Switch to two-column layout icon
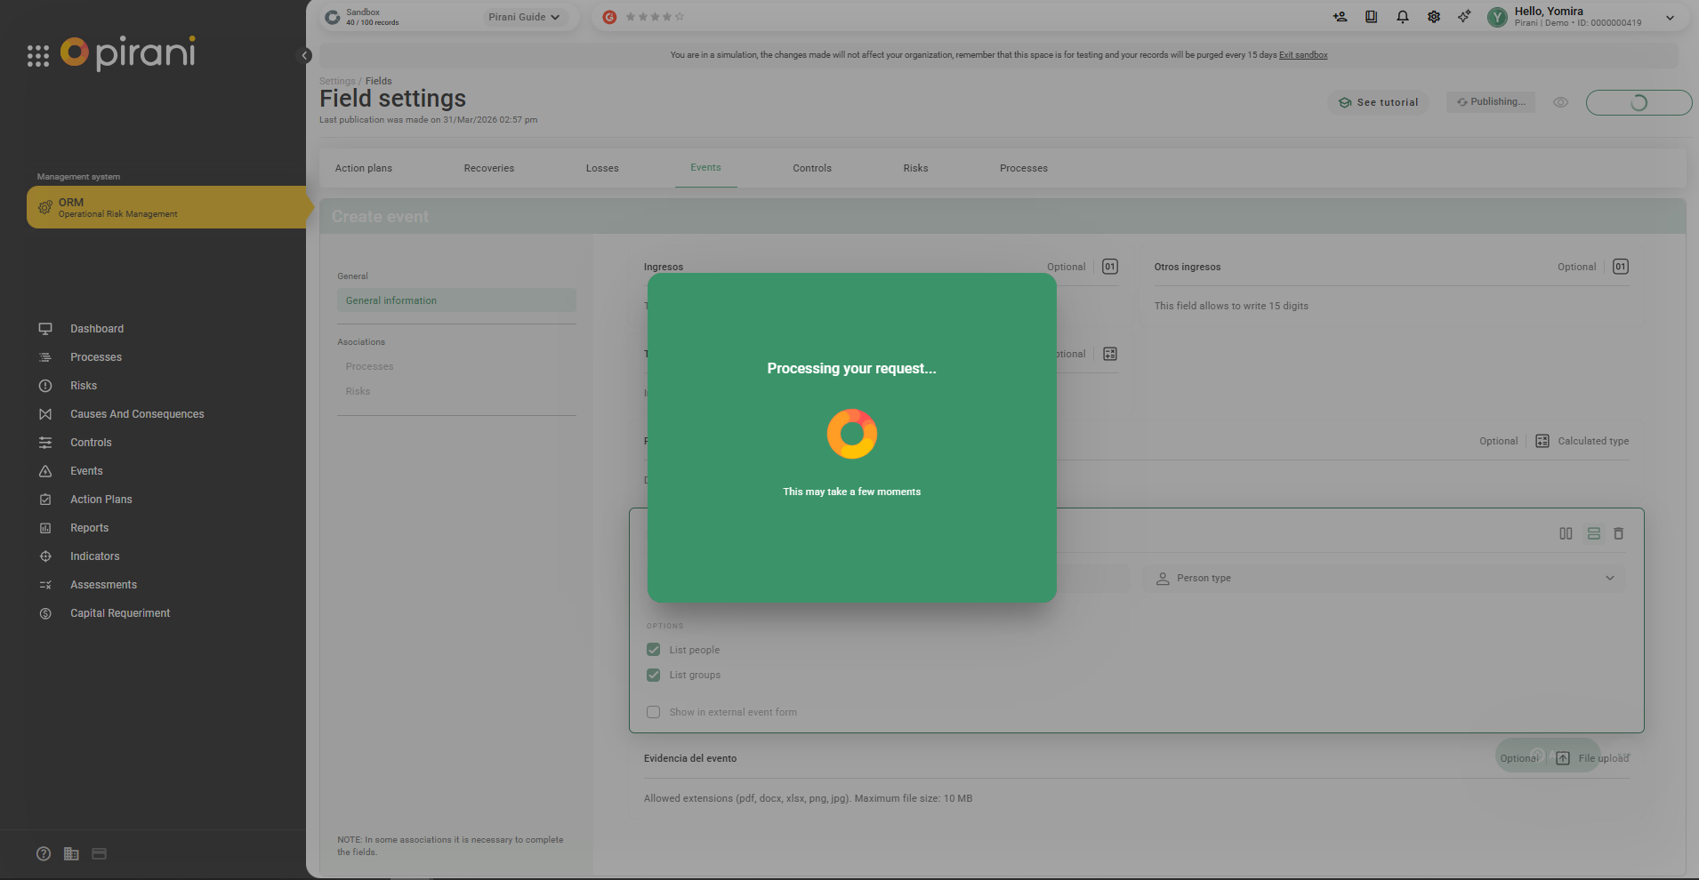The height and width of the screenshot is (880, 1699). (x=1566, y=533)
